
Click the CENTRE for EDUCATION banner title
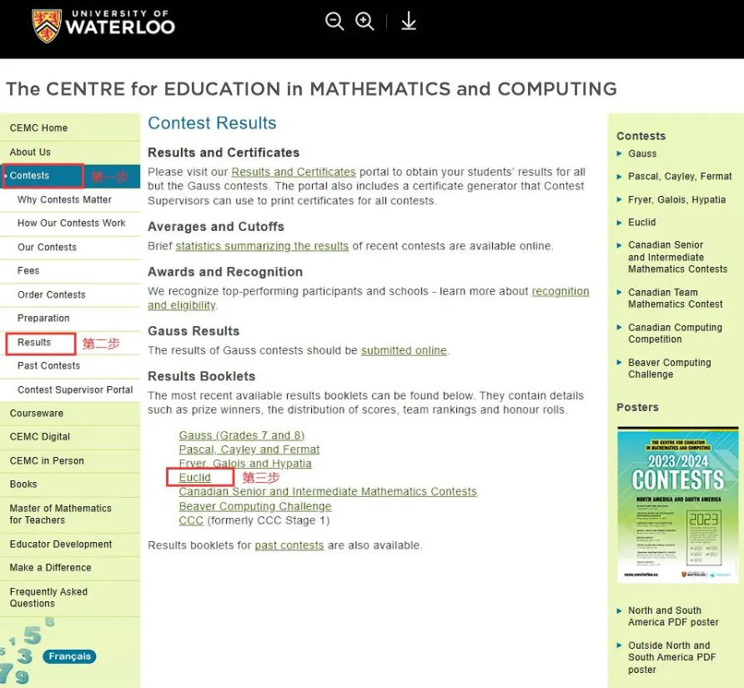pos(311,89)
